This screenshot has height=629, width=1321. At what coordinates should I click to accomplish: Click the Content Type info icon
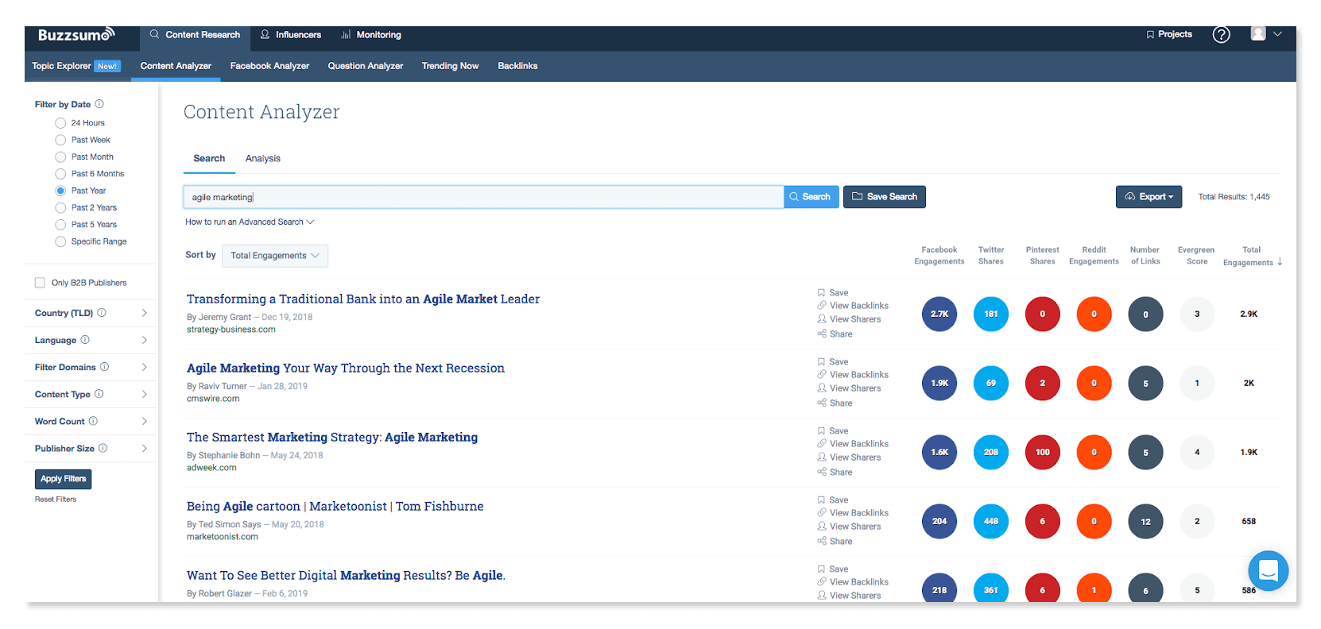coord(99,394)
